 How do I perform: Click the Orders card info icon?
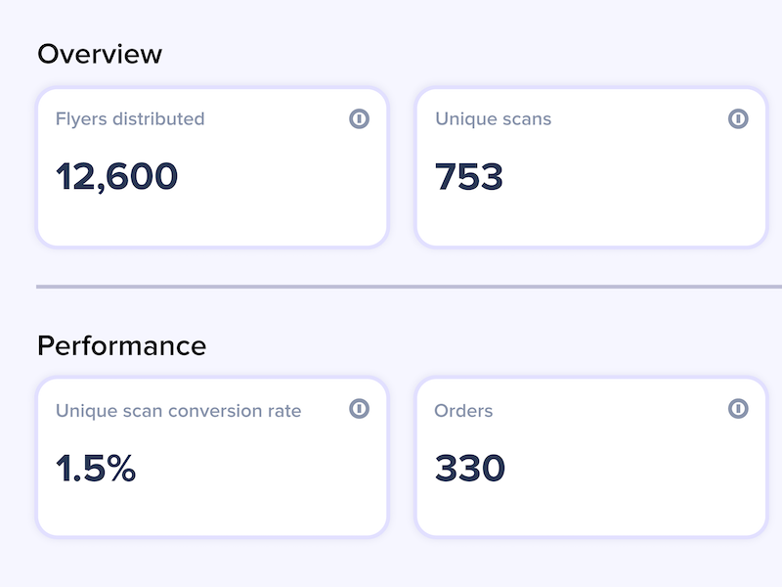click(738, 409)
